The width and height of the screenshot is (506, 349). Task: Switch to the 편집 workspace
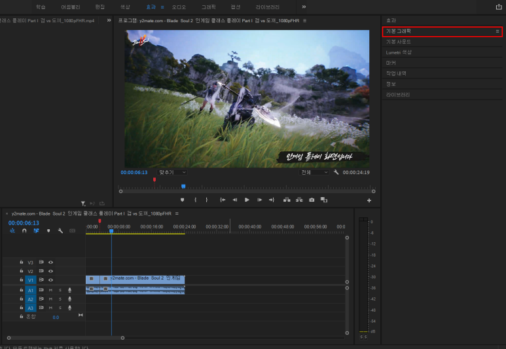tap(99, 7)
